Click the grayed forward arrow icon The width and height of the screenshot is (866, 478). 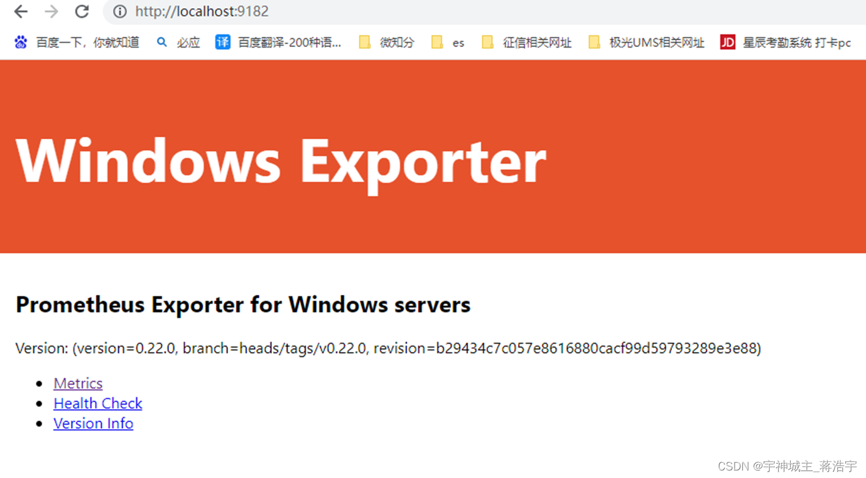[x=51, y=11]
